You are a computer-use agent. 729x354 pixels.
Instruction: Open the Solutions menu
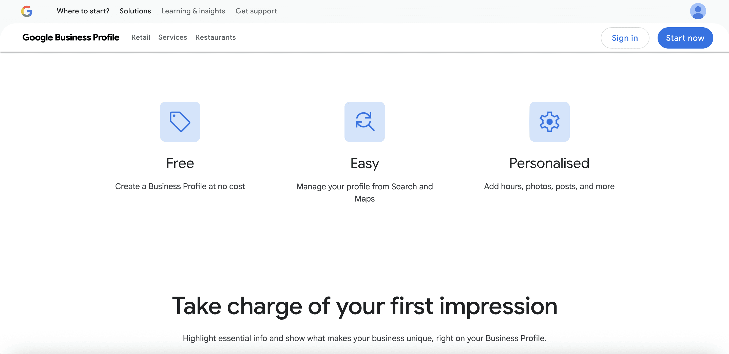point(135,11)
